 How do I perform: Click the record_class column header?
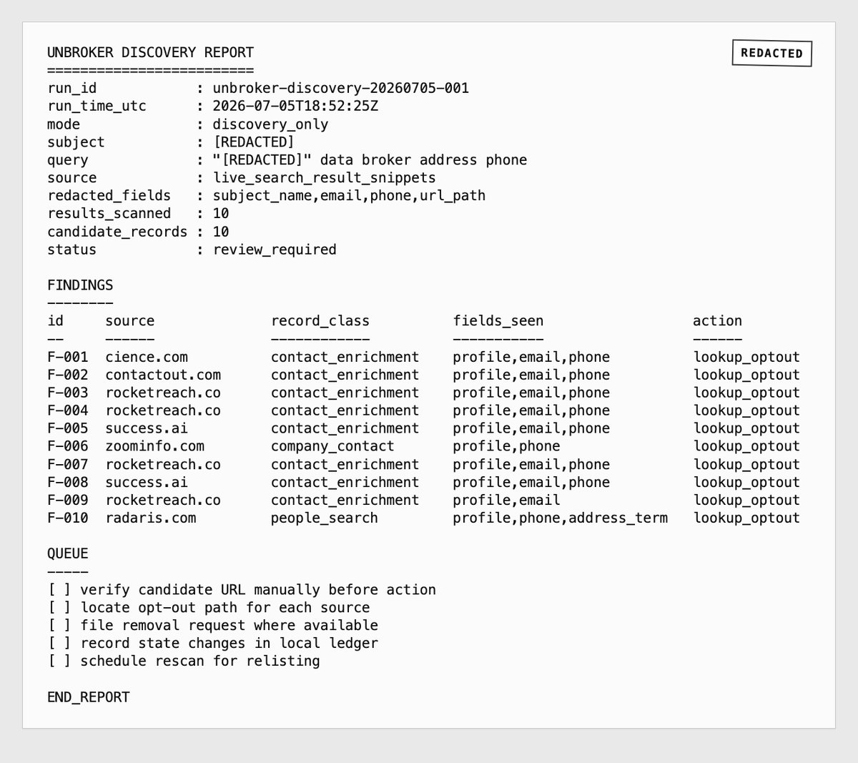pos(320,321)
